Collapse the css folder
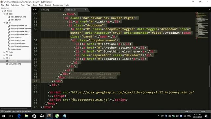 4,23
